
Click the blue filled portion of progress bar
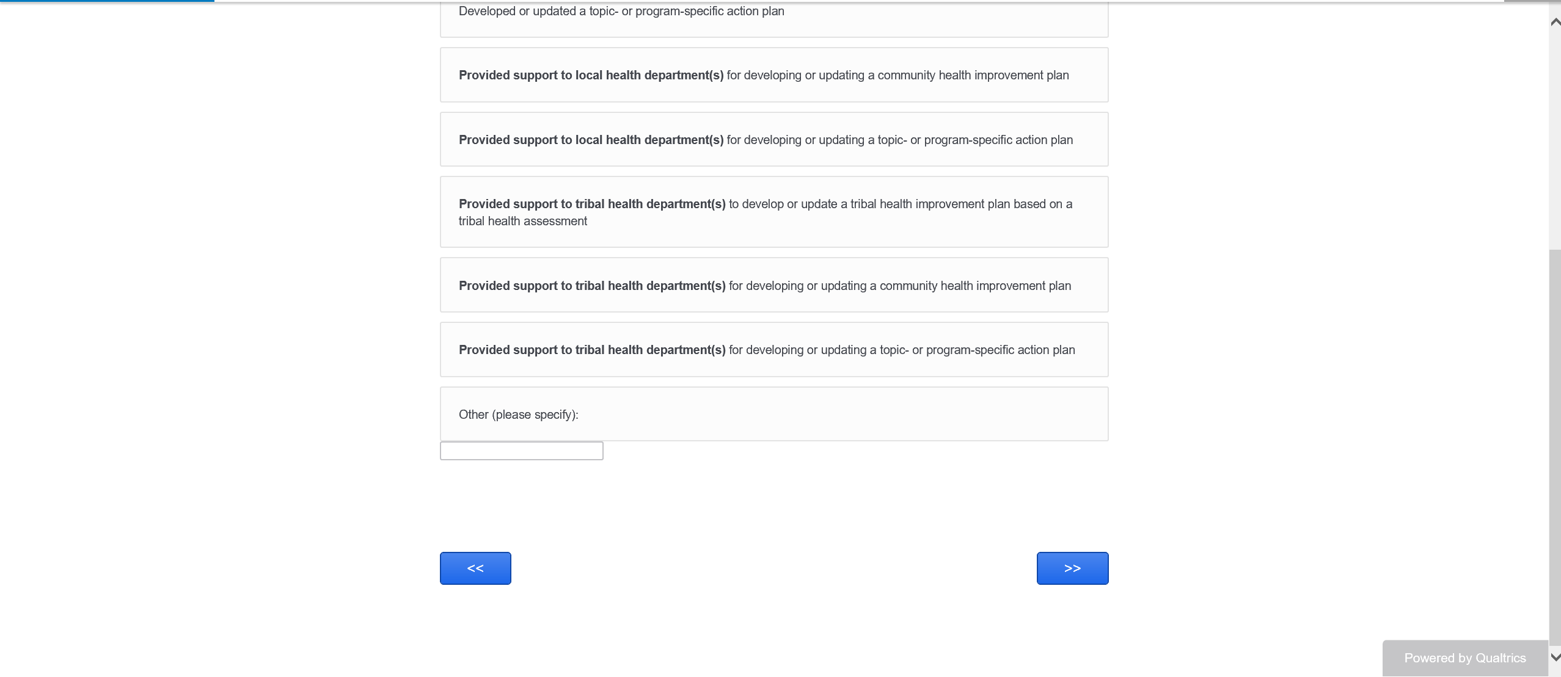107,1
